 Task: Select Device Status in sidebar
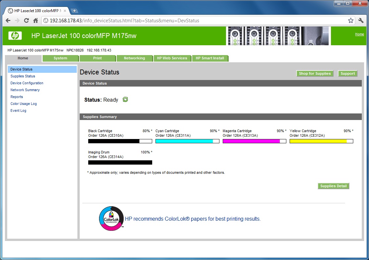click(42, 69)
